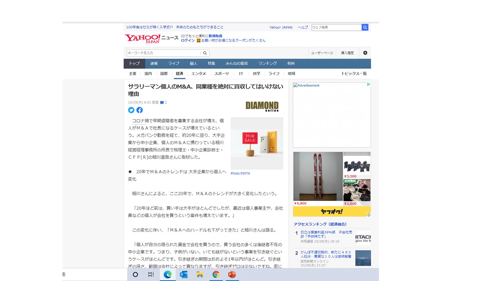Image resolution: width=500 pixels, height=281 pixels.
Task: Click the ヤフオク! yellow banner
Action: pos(332,212)
